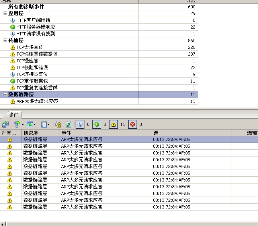The width and height of the screenshot is (258, 226).
Task: Click the info icon beside TCP连接被复位
Action: [12, 74]
